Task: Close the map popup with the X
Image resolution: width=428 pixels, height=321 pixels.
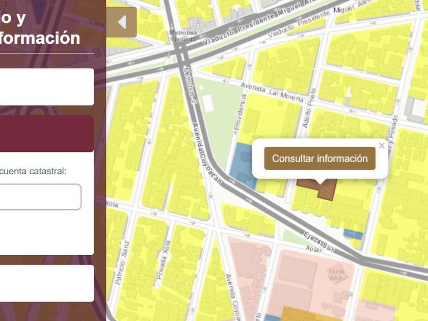Action: pos(382,146)
